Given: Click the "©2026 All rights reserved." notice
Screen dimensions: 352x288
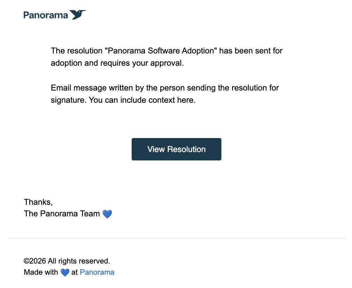Looking at the screenshot, I should [67, 261].
